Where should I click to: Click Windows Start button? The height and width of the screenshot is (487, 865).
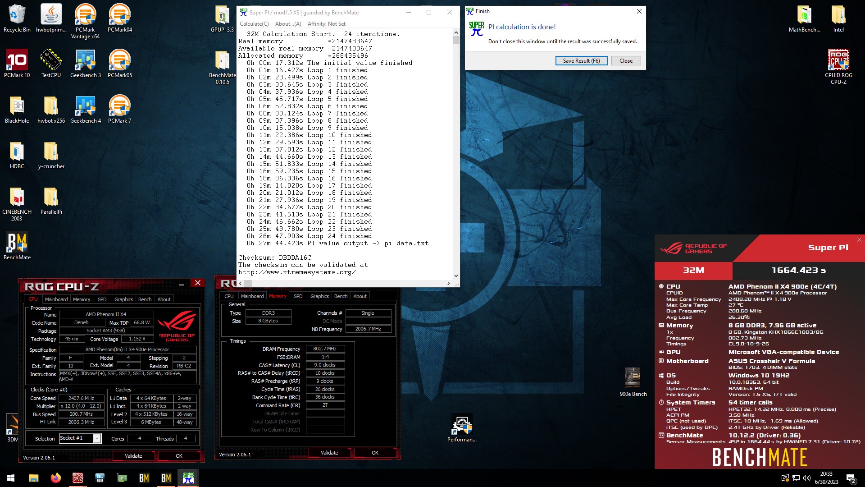11,478
